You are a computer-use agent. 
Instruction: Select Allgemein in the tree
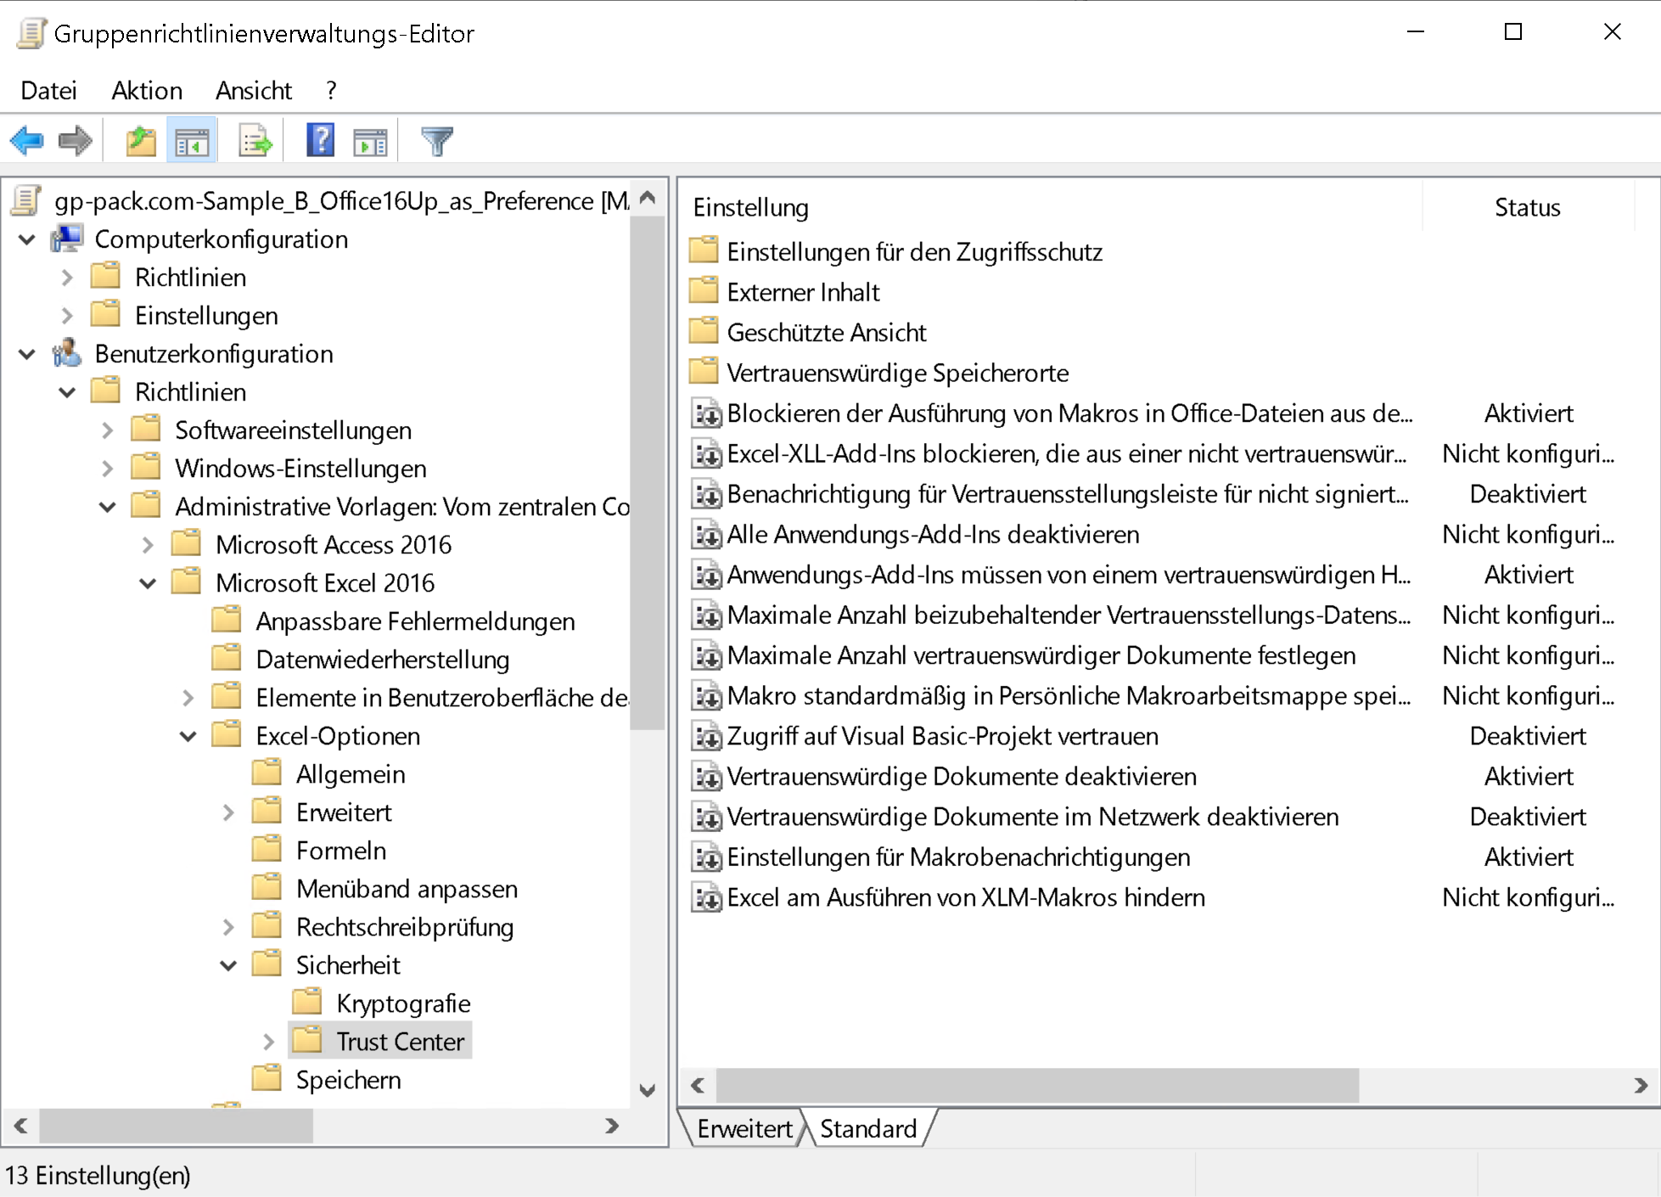[351, 774]
